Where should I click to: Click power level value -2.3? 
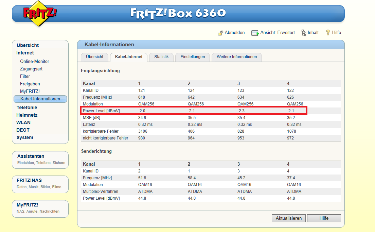point(241,111)
